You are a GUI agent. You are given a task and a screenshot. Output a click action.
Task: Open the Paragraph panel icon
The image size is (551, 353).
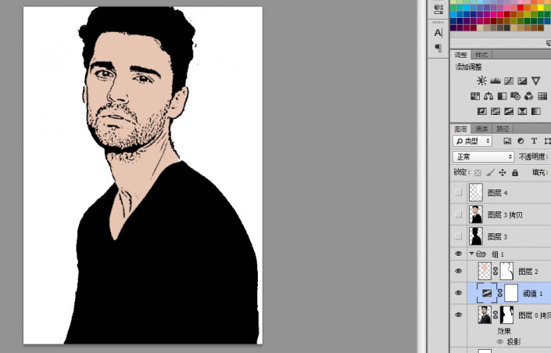click(x=438, y=48)
